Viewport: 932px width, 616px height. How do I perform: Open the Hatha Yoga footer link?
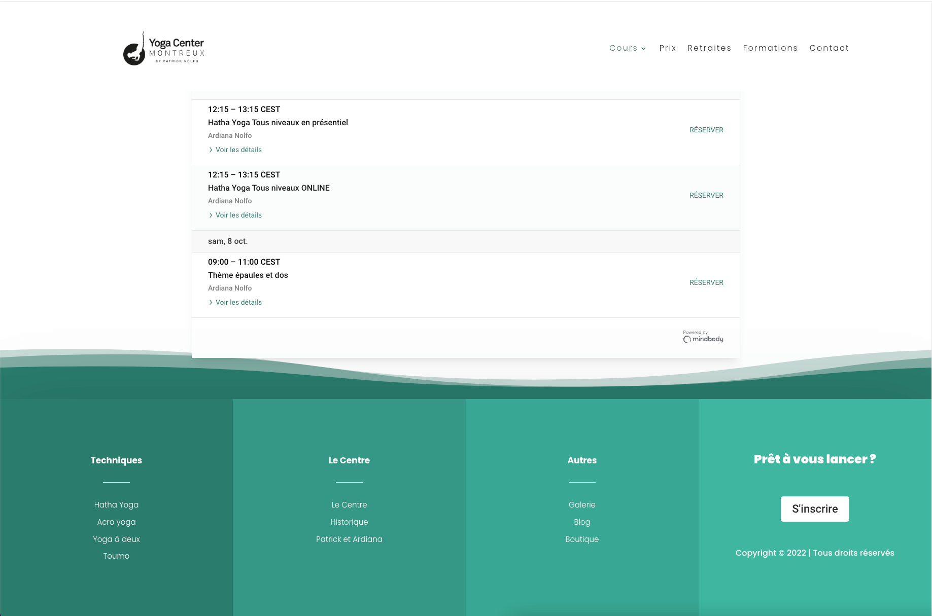click(x=116, y=505)
